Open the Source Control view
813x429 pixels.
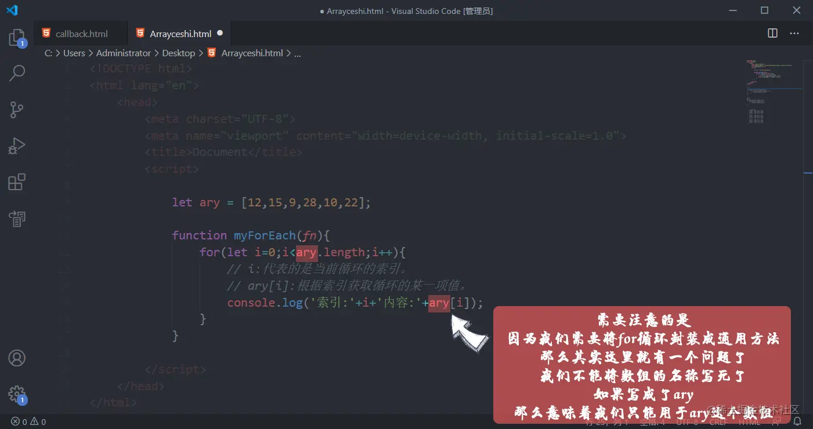[x=17, y=110]
